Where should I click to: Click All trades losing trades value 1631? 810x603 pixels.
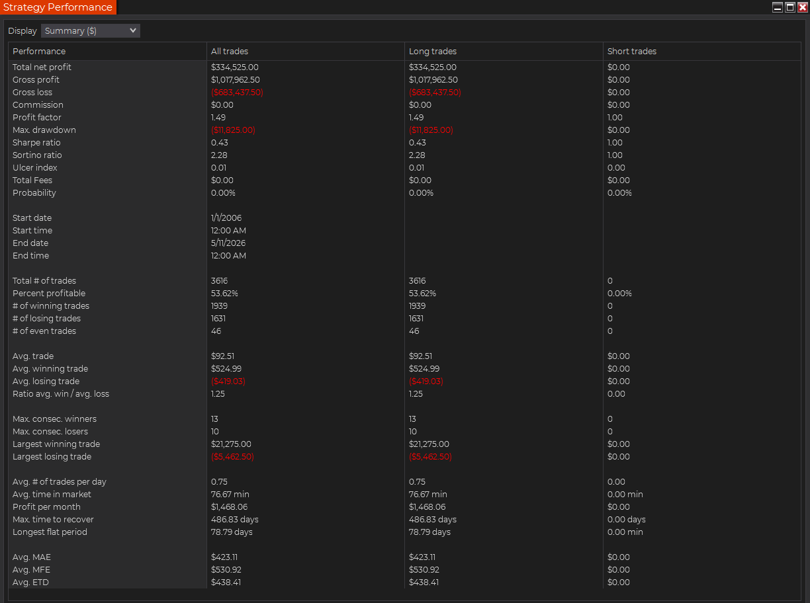coord(219,319)
